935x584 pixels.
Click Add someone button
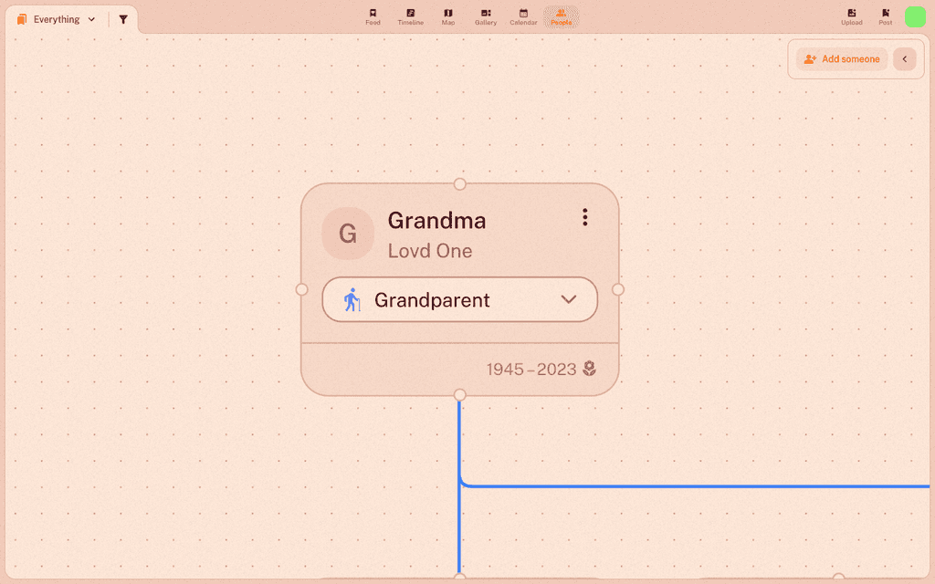click(842, 59)
